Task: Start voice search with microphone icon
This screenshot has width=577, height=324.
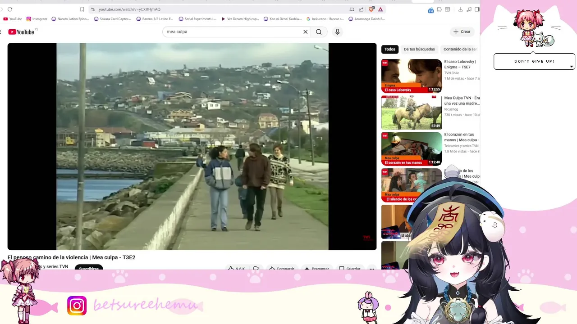Action: [x=337, y=32]
